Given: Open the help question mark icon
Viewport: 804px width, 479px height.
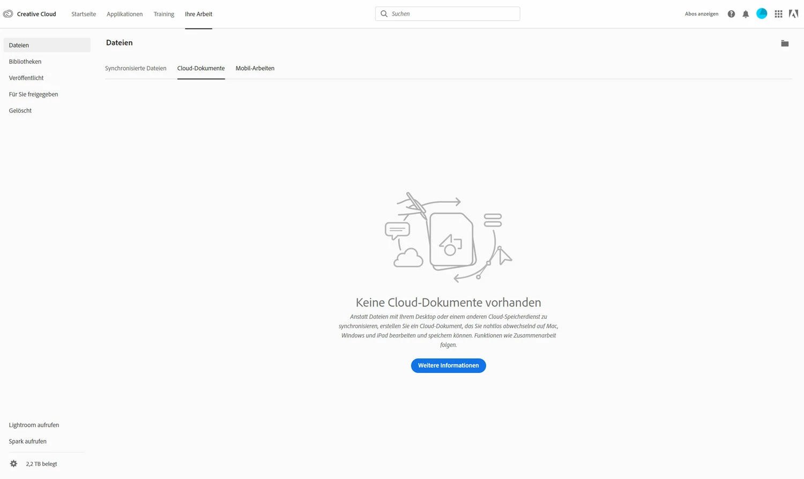Looking at the screenshot, I should click(731, 14).
